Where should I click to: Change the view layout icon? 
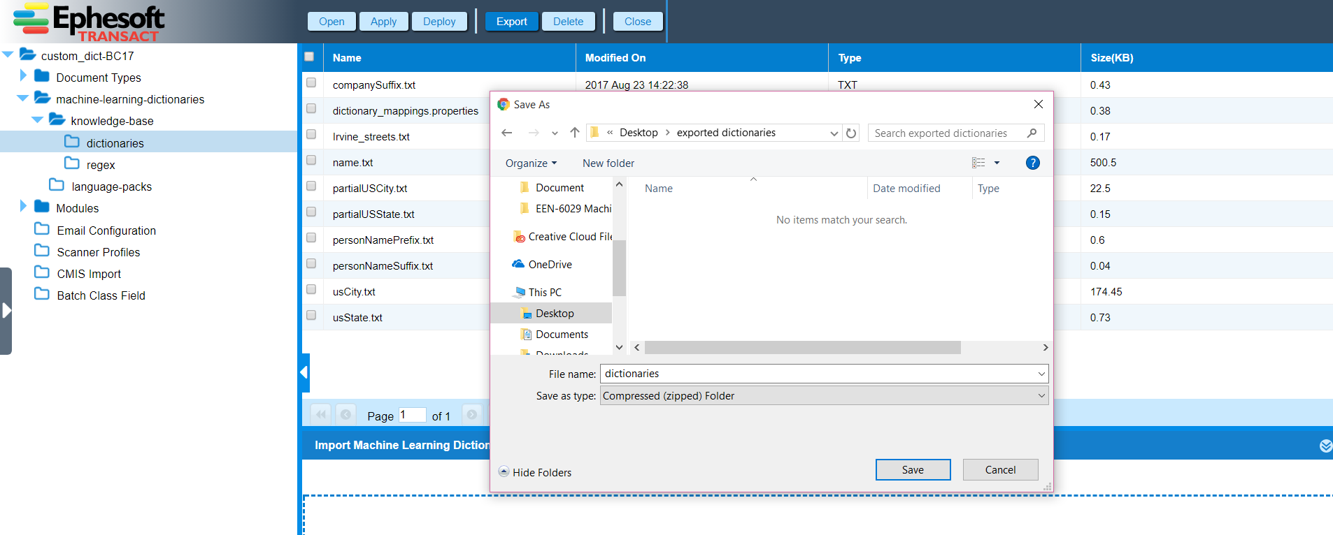978,163
